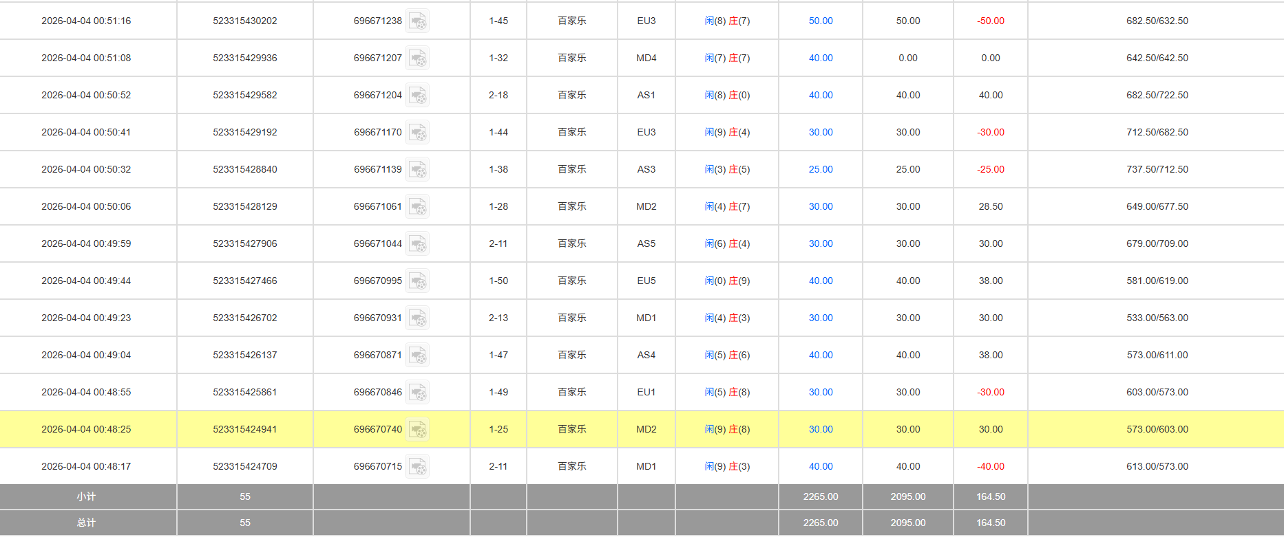Click replay icon in highlighted row 696670740

417,430
